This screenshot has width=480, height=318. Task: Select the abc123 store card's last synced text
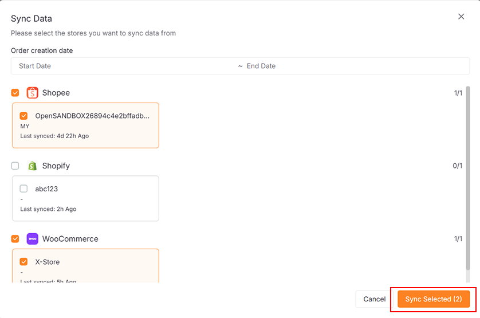tap(48, 209)
